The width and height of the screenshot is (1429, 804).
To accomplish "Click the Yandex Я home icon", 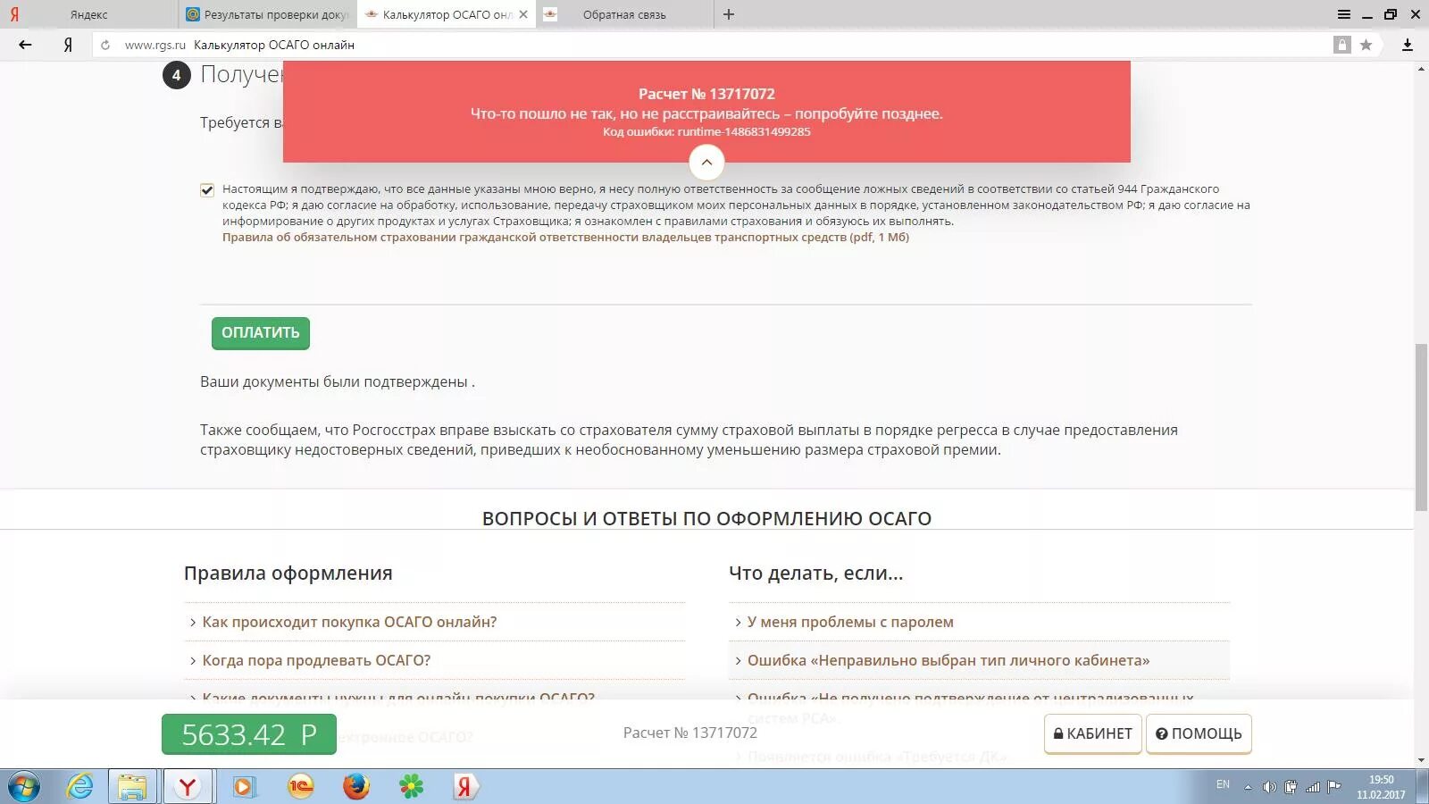I will pyautogui.click(x=68, y=45).
